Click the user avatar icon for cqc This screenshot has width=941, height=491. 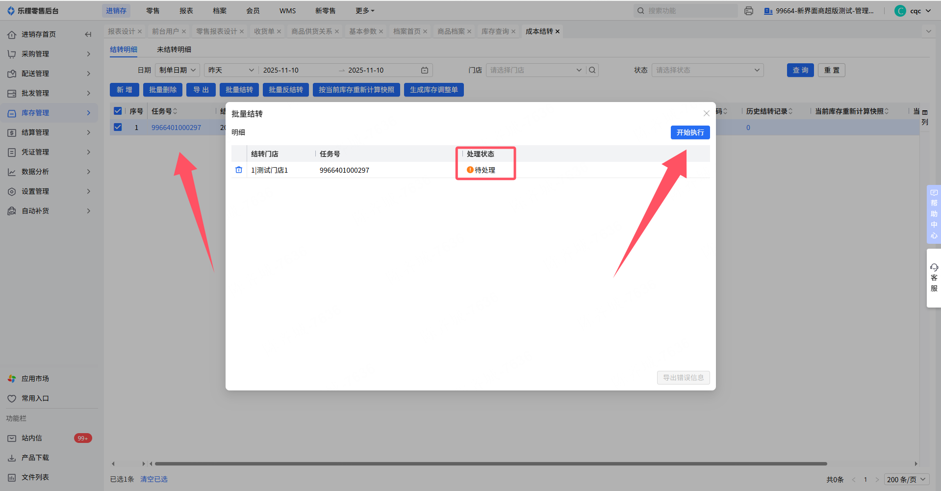tap(900, 11)
